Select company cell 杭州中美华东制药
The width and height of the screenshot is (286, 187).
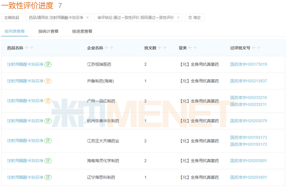[x=103, y=121]
